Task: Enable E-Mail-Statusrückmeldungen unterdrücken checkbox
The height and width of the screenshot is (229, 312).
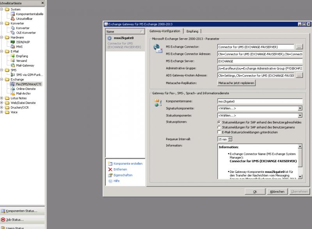Action: click(x=219, y=132)
